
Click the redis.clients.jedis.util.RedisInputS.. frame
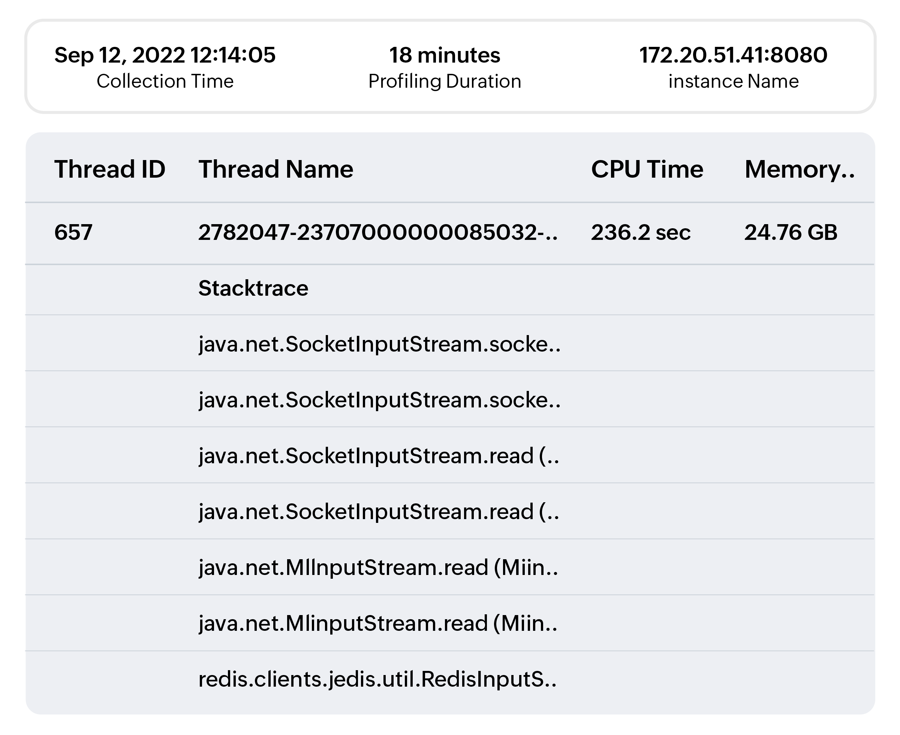click(x=377, y=680)
